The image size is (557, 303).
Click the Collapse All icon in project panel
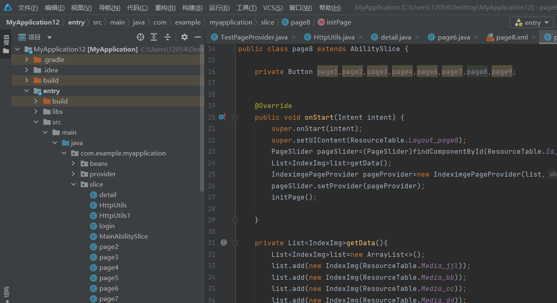point(168,37)
